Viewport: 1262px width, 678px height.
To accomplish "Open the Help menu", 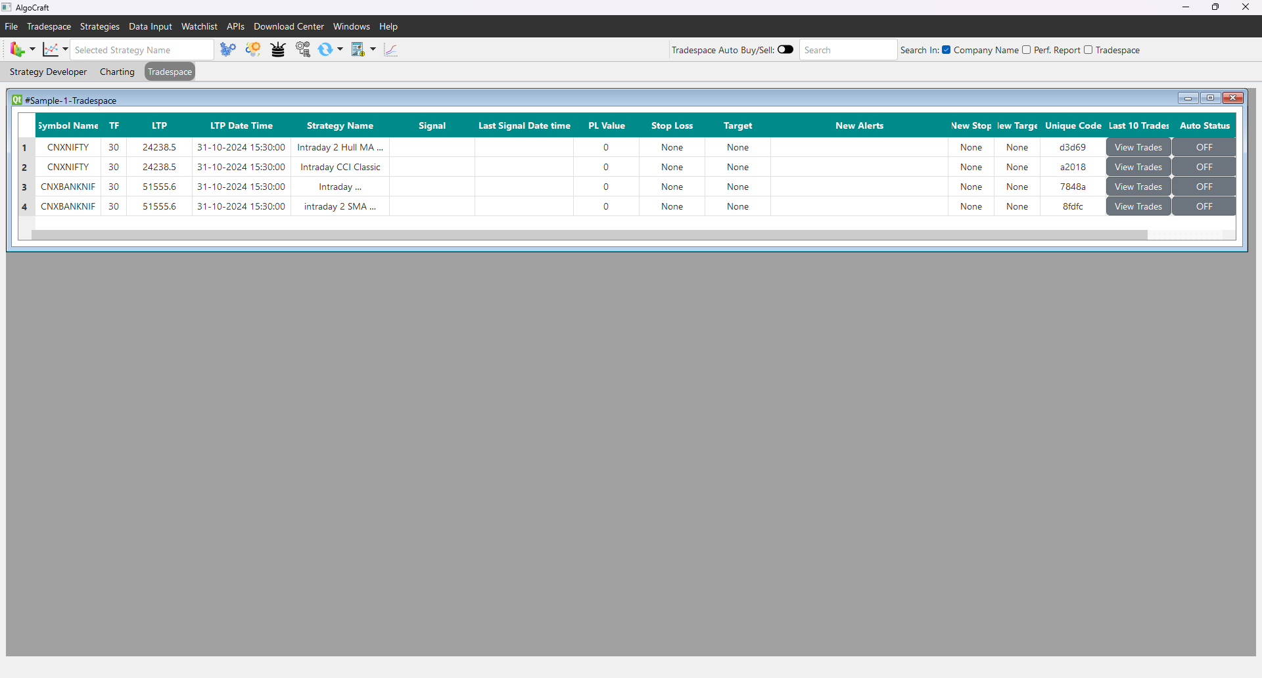I will tap(388, 26).
